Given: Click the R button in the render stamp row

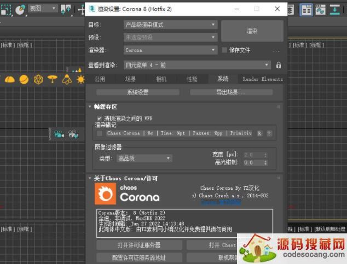Looking at the screenshot, I should [x=259, y=133].
